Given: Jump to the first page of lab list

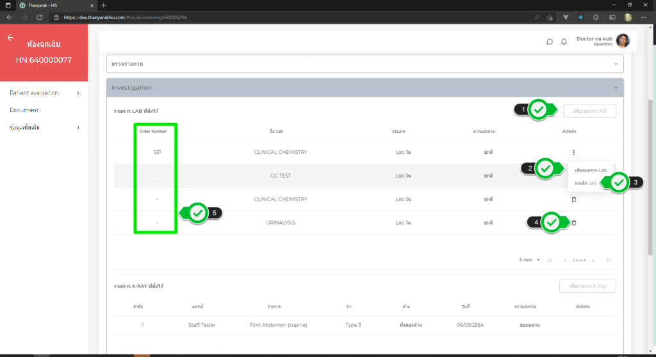Looking at the screenshot, I should pyautogui.click(x=550, y=260).
